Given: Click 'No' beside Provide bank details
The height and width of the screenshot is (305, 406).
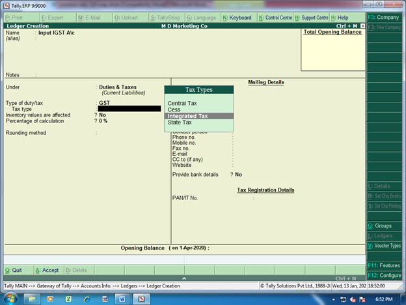Looking at the screenshot, I should [239, 175].
